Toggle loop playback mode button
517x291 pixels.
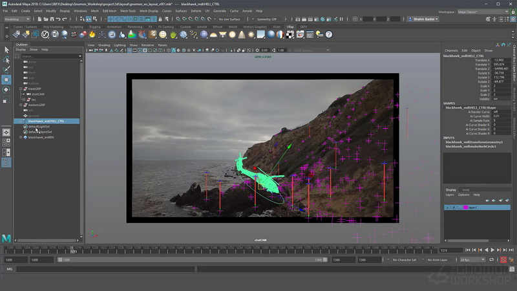coord(491,260)
